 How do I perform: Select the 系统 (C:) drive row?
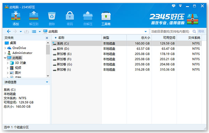(x=127, y=43)
